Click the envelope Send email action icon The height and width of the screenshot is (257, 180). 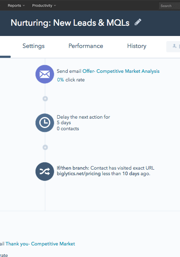coord(45,74)
